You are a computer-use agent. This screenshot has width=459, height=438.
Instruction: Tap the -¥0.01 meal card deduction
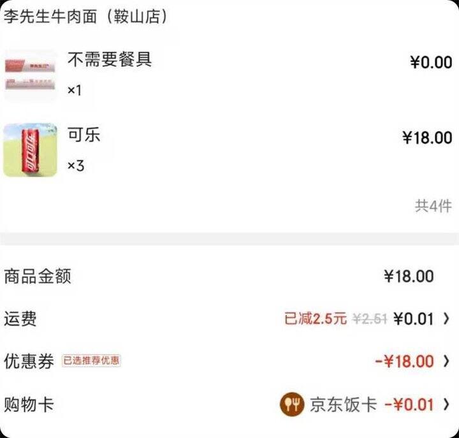click(409, 405)
